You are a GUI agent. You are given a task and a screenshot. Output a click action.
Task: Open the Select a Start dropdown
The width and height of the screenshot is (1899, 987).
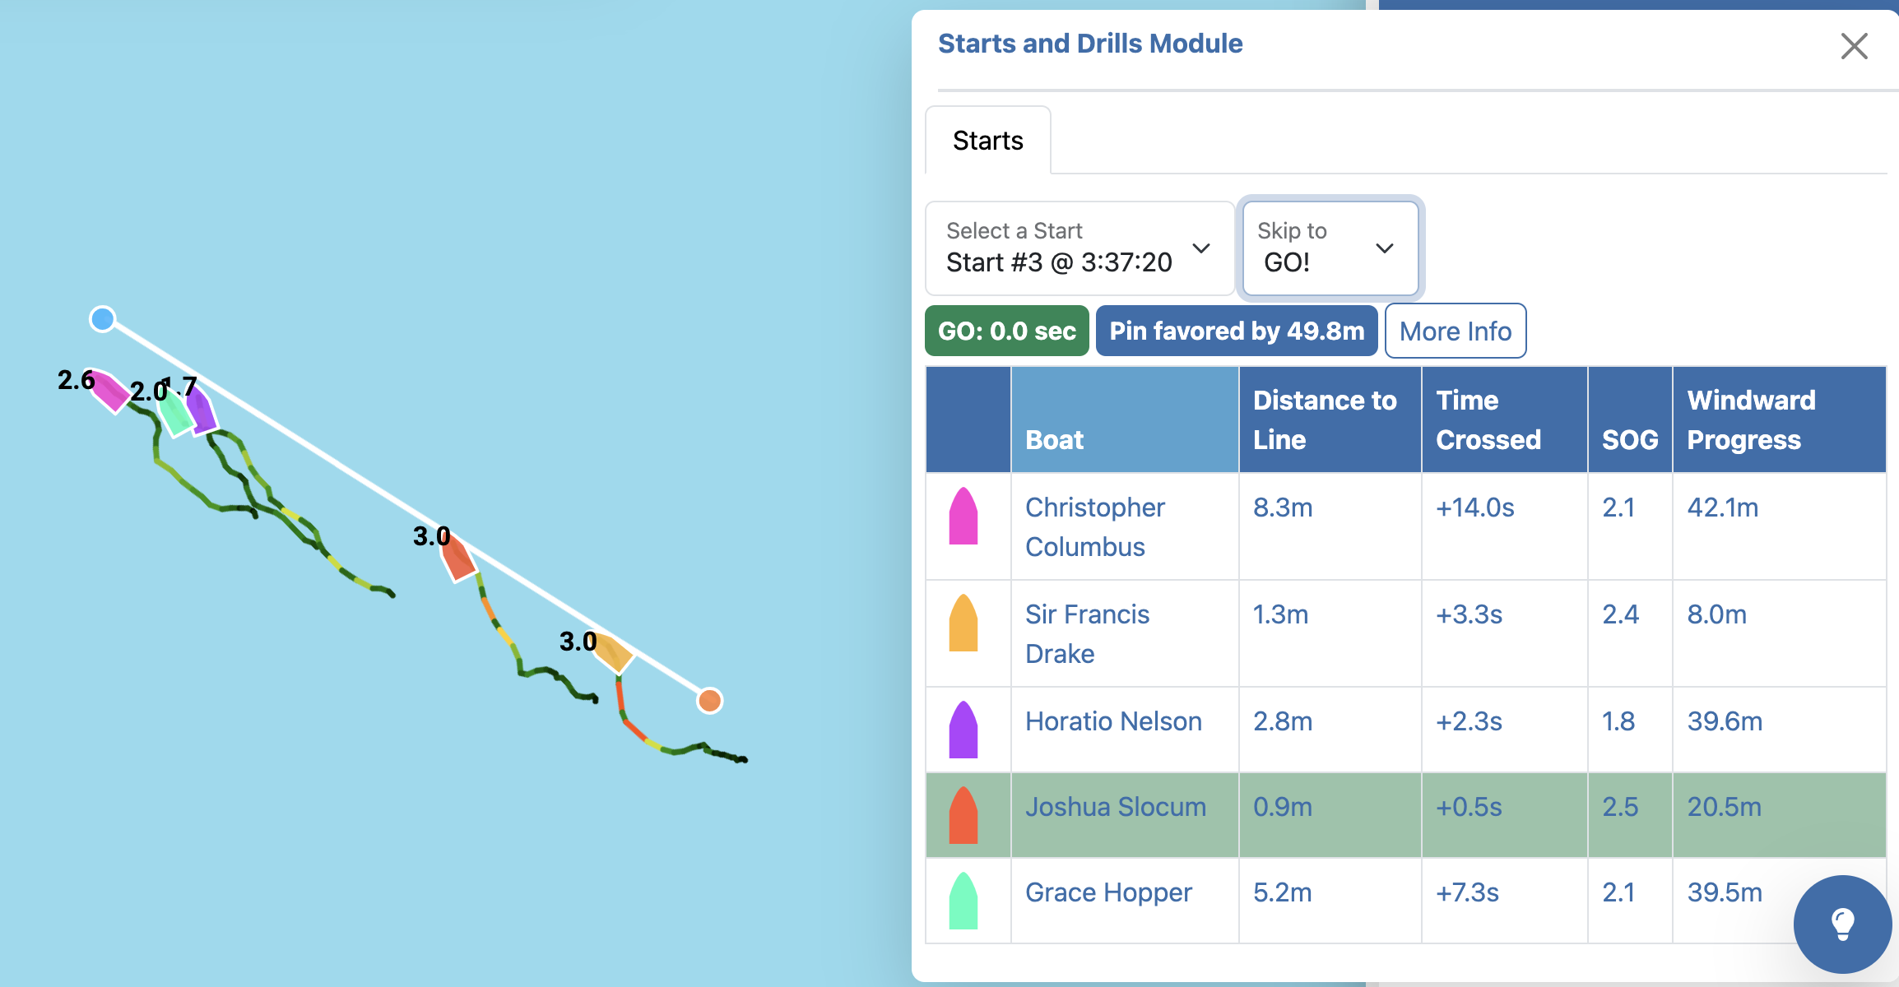[1080, 248]
